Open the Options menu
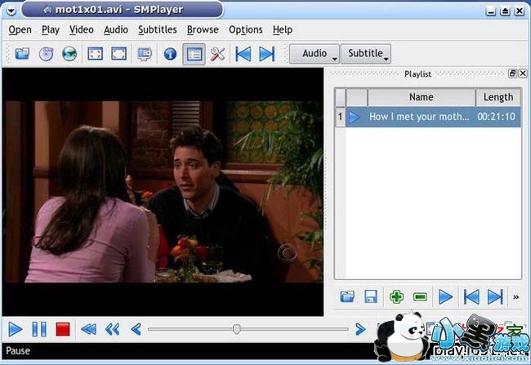Screen dimensions: 531x365 (x=246, y=29)
